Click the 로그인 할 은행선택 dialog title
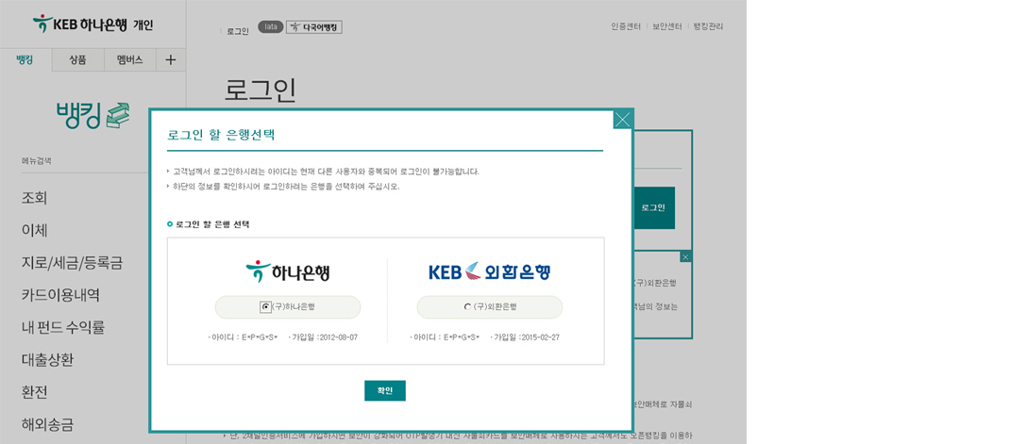1010x444 pixels. [221, 135]
